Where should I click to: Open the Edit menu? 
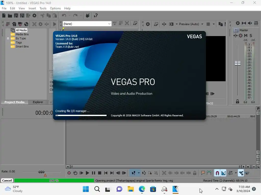(x=12, y=8)
